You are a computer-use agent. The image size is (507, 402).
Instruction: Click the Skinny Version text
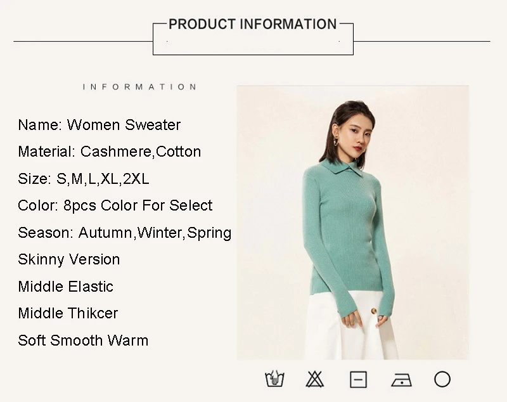(69, 260)
